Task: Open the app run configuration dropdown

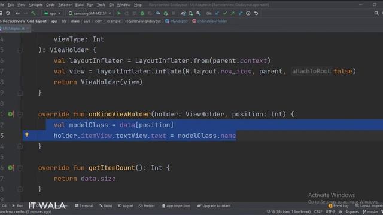Action: pos(52,13)
